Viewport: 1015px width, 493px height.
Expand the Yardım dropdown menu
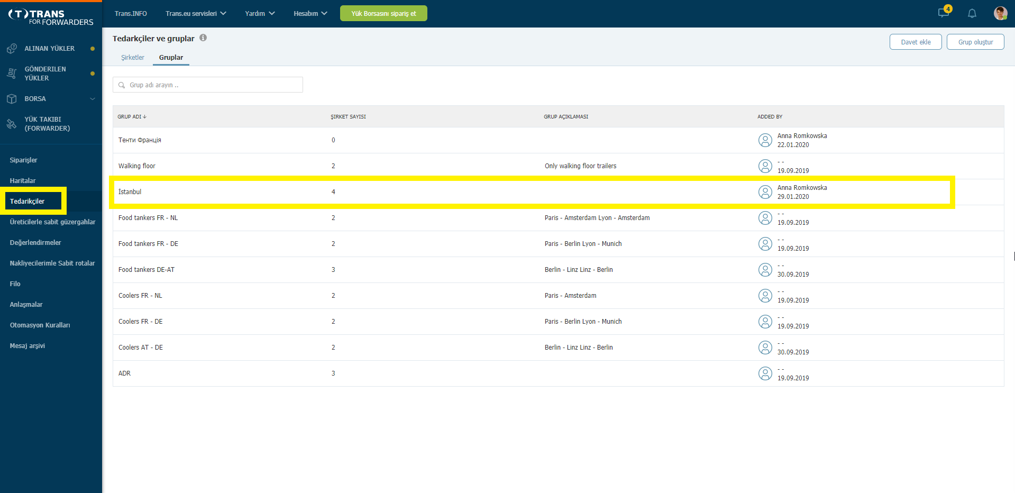pyautogui.click(x=260, y=13)
